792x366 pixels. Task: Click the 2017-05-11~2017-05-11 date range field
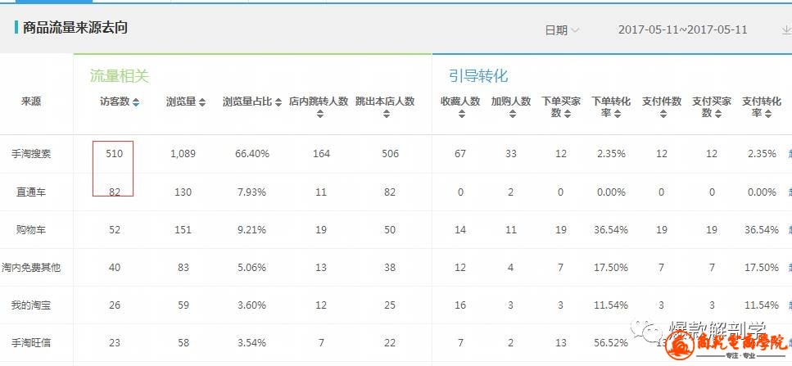click(x=682, y=30)
